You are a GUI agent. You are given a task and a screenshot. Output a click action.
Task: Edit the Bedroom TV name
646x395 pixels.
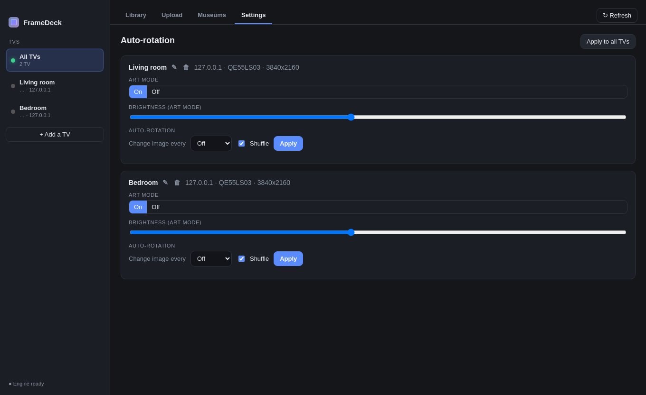tap(165, 183)
